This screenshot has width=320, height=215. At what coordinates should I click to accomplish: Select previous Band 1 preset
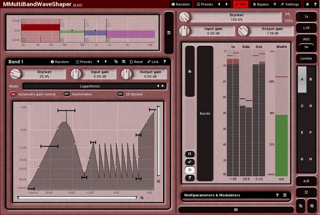[x=98, y=62]
